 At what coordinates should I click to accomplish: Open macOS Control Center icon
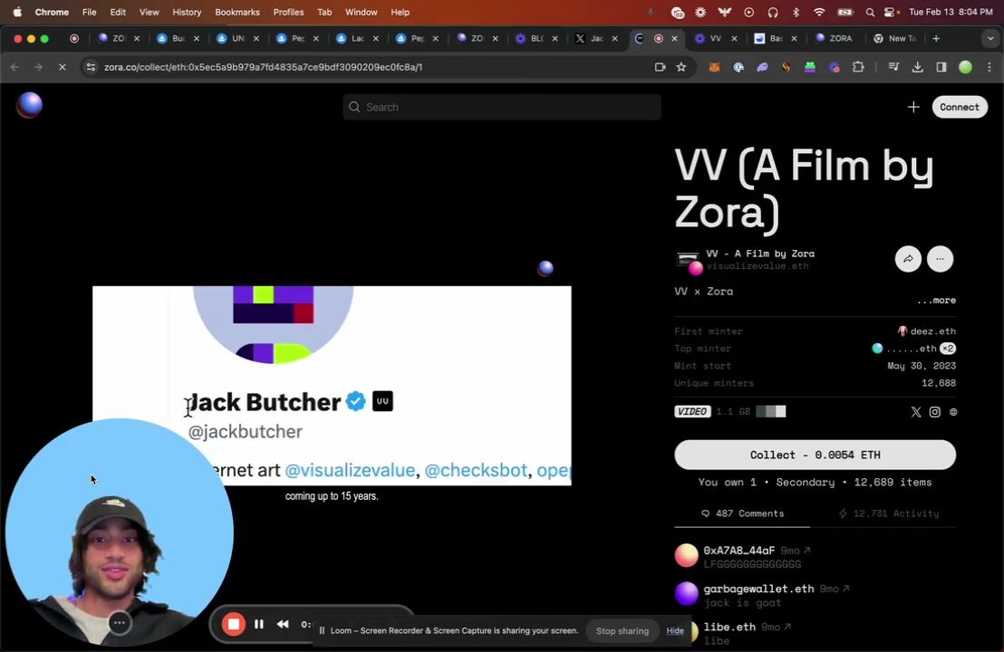pos(890,12)
